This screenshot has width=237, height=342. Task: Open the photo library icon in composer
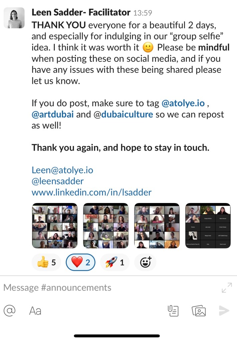[199, 311]
